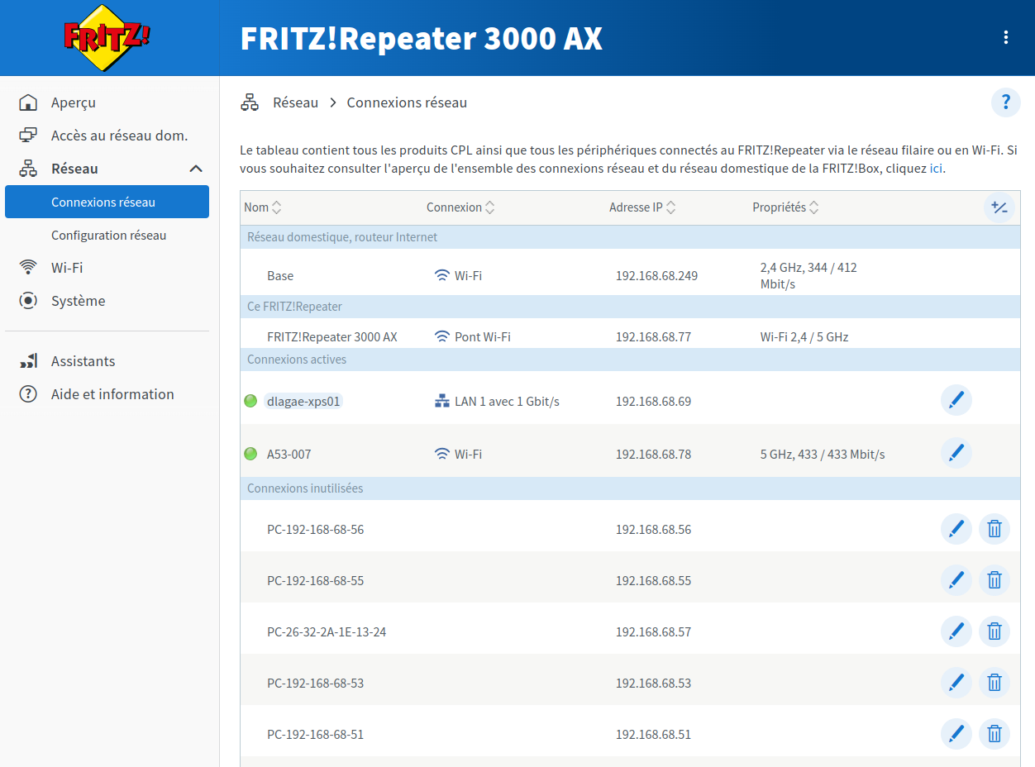Click FRITZ!Repeater 3000 AX row name
Viewport: 1035px width, 767px height.
point(332,336)
